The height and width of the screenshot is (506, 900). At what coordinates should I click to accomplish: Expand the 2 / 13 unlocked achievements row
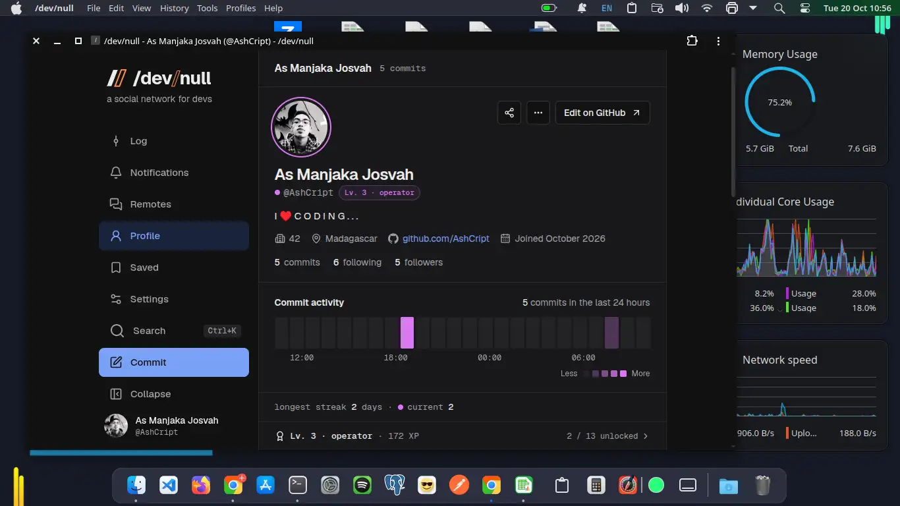click(463, 436)
